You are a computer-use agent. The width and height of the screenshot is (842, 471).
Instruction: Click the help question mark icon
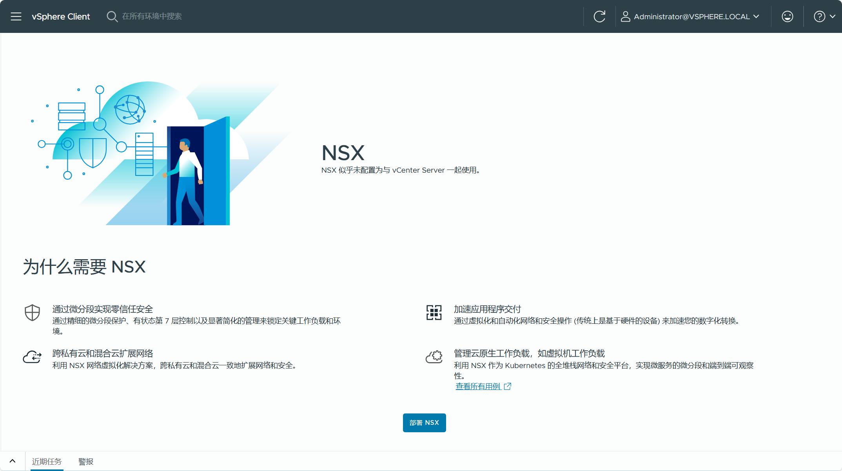(819, 16)
